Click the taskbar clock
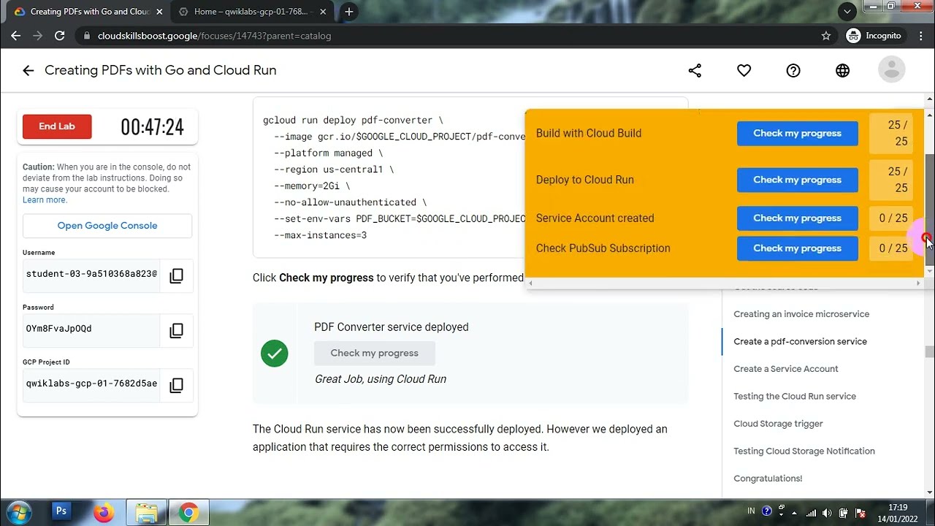935x526 pixels. tap(898, 513)
